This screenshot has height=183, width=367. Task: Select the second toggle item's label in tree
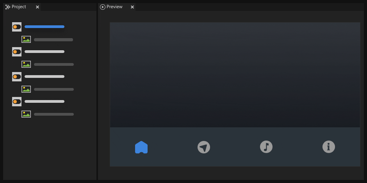click(45, 52)
